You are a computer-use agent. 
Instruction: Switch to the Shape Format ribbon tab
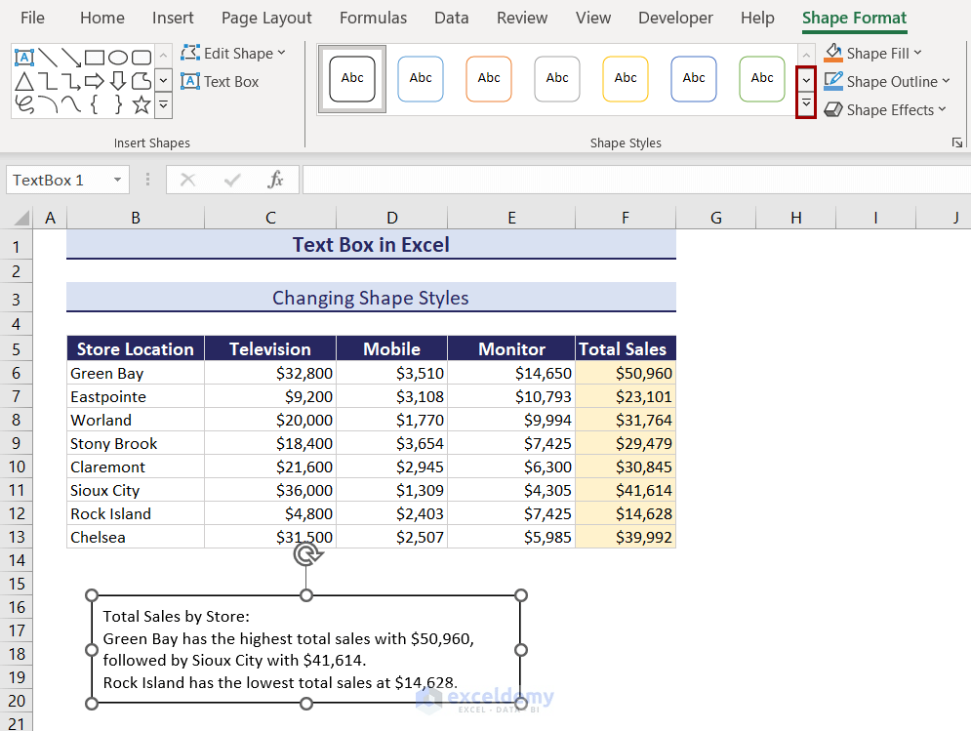pos(854,18)
